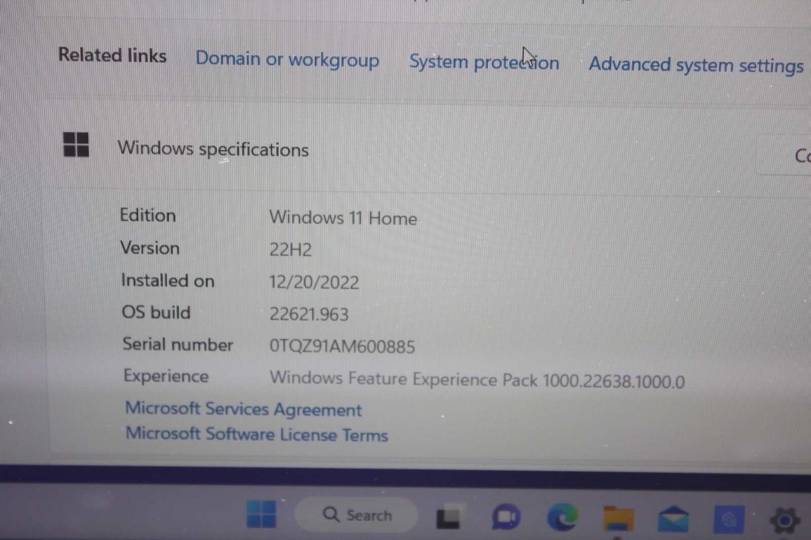The width and height of the screenshot is (811, 540).
Task: Click the Version label
Action: click(x=150, y=248)
